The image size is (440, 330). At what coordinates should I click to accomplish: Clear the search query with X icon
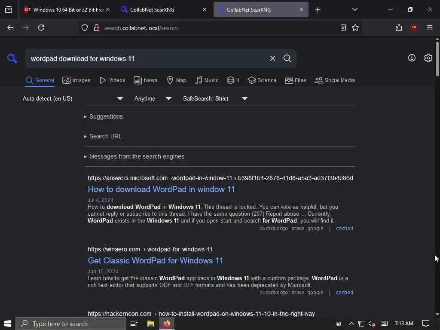[272, 58]
